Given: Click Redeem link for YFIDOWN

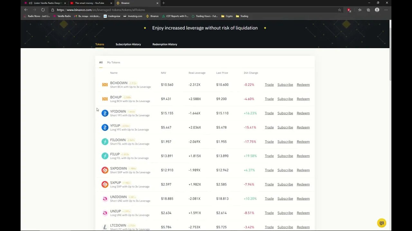Looking at the screenshot, I should pos(303,113).
